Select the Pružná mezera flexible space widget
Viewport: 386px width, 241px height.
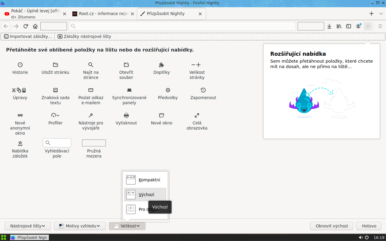(x=94, y=143)
